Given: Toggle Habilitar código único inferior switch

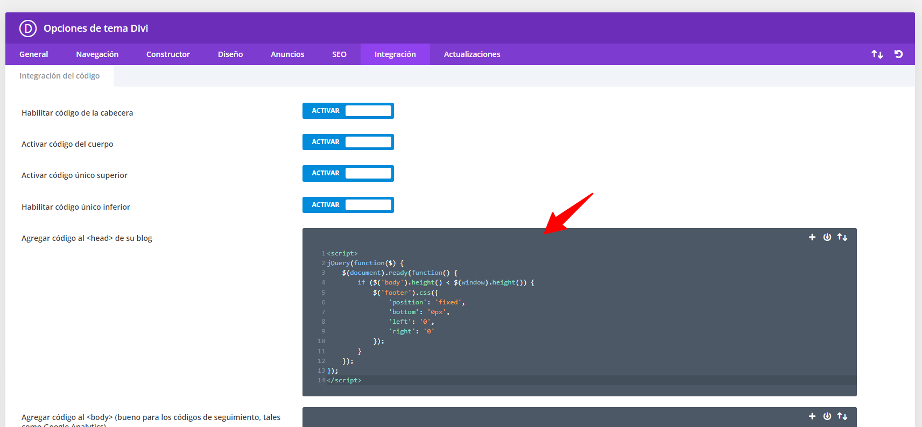Looking at the screenshot, I should 348,205.
